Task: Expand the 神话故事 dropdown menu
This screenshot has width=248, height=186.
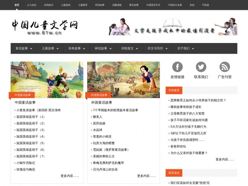Action: [103, 48]
